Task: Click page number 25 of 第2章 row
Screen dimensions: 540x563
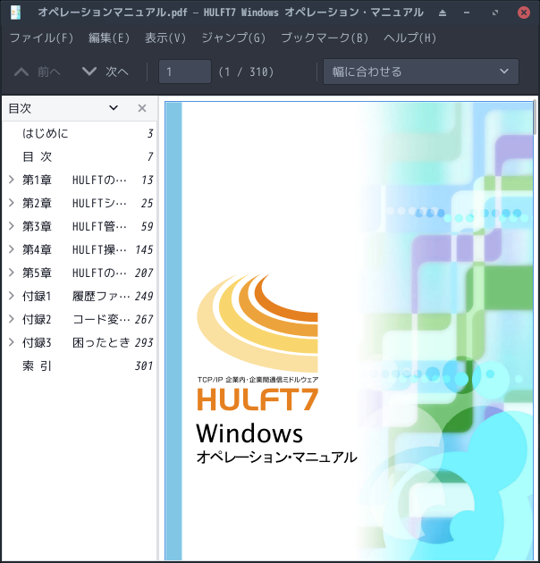Action: point(147,203)
